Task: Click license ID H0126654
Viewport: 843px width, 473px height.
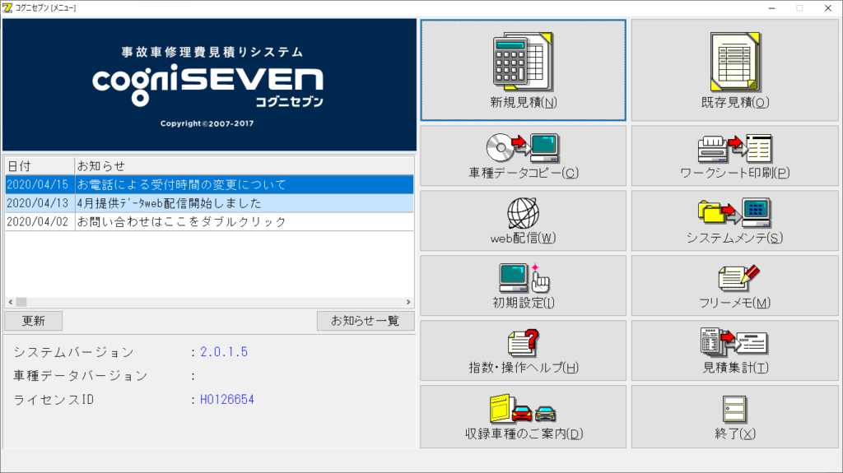Action: pos(227,399)
